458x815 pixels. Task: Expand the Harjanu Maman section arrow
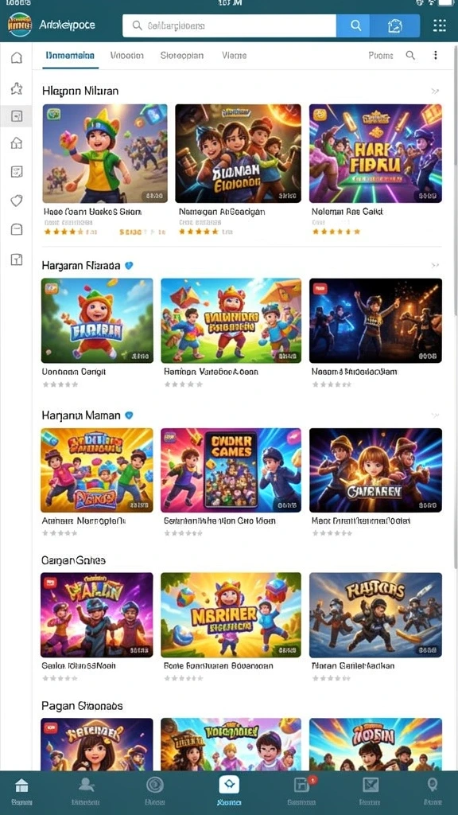tap(435, 415)
